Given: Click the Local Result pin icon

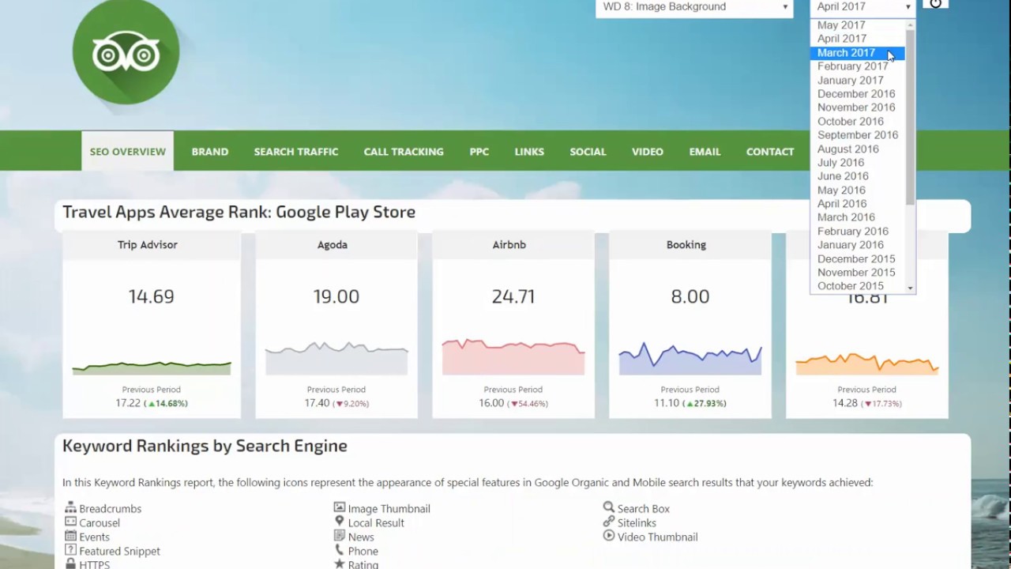Looking at the screenshot, I should coord(340,522).
